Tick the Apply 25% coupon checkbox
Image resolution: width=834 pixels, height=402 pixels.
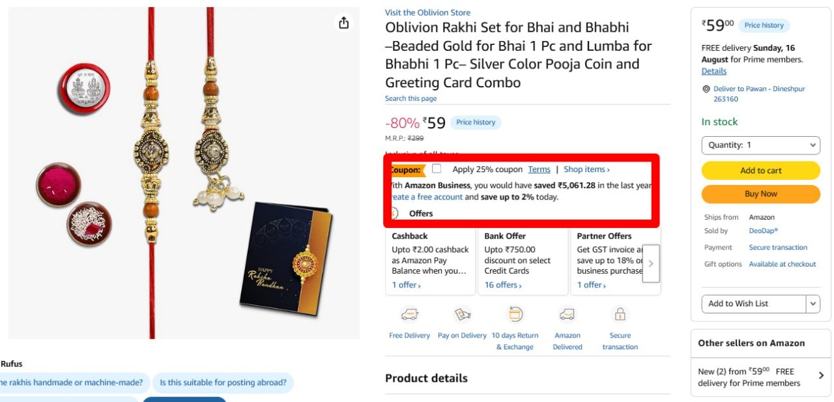pos(437,169)
